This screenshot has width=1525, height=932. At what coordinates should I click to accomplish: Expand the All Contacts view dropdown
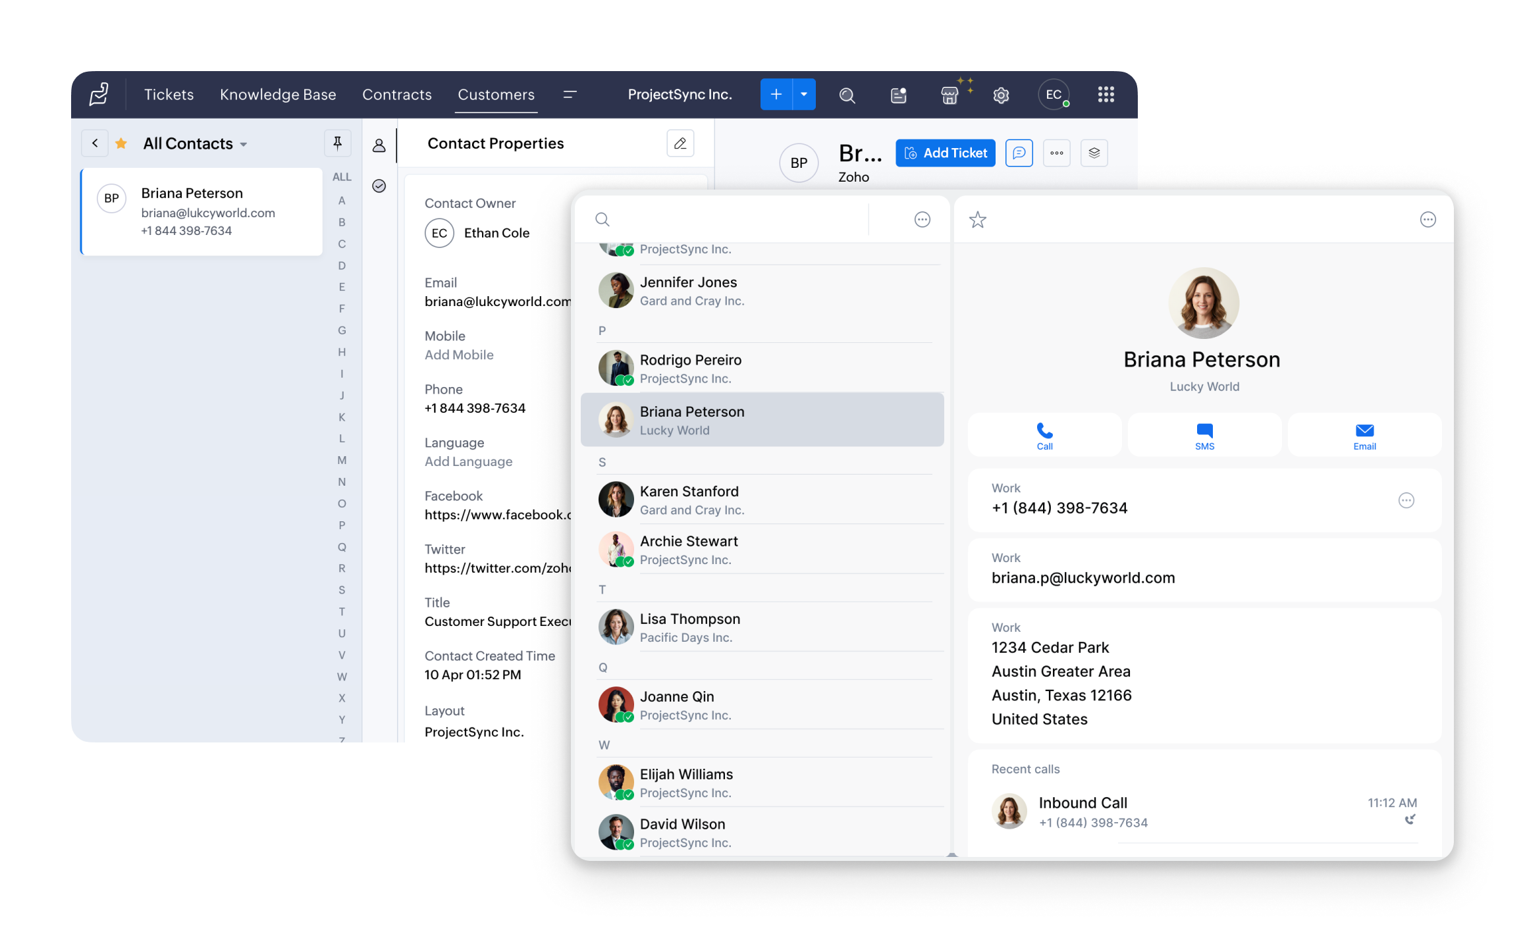tap(244, 144)
